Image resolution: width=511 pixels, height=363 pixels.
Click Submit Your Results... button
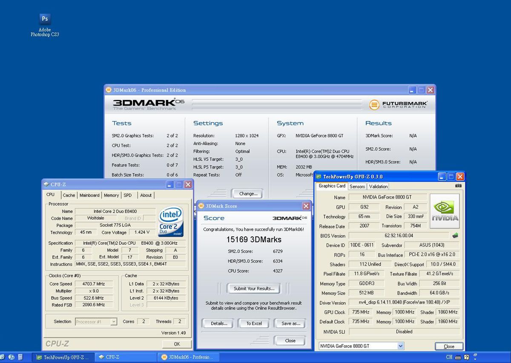click(254, 289)
